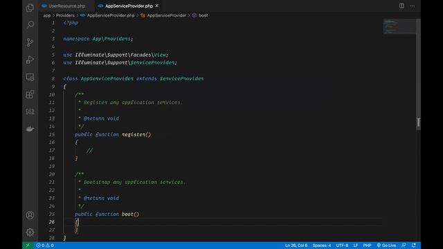Click 'Register any application services.' comment

pyautogui.click(x=133, y=102)
